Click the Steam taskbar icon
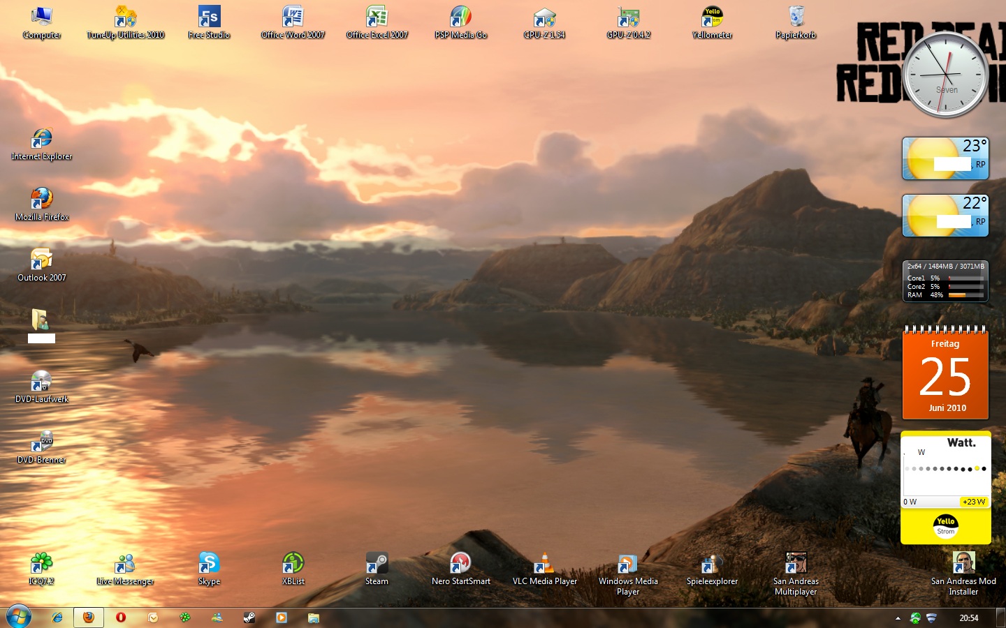 pos(249,618)
